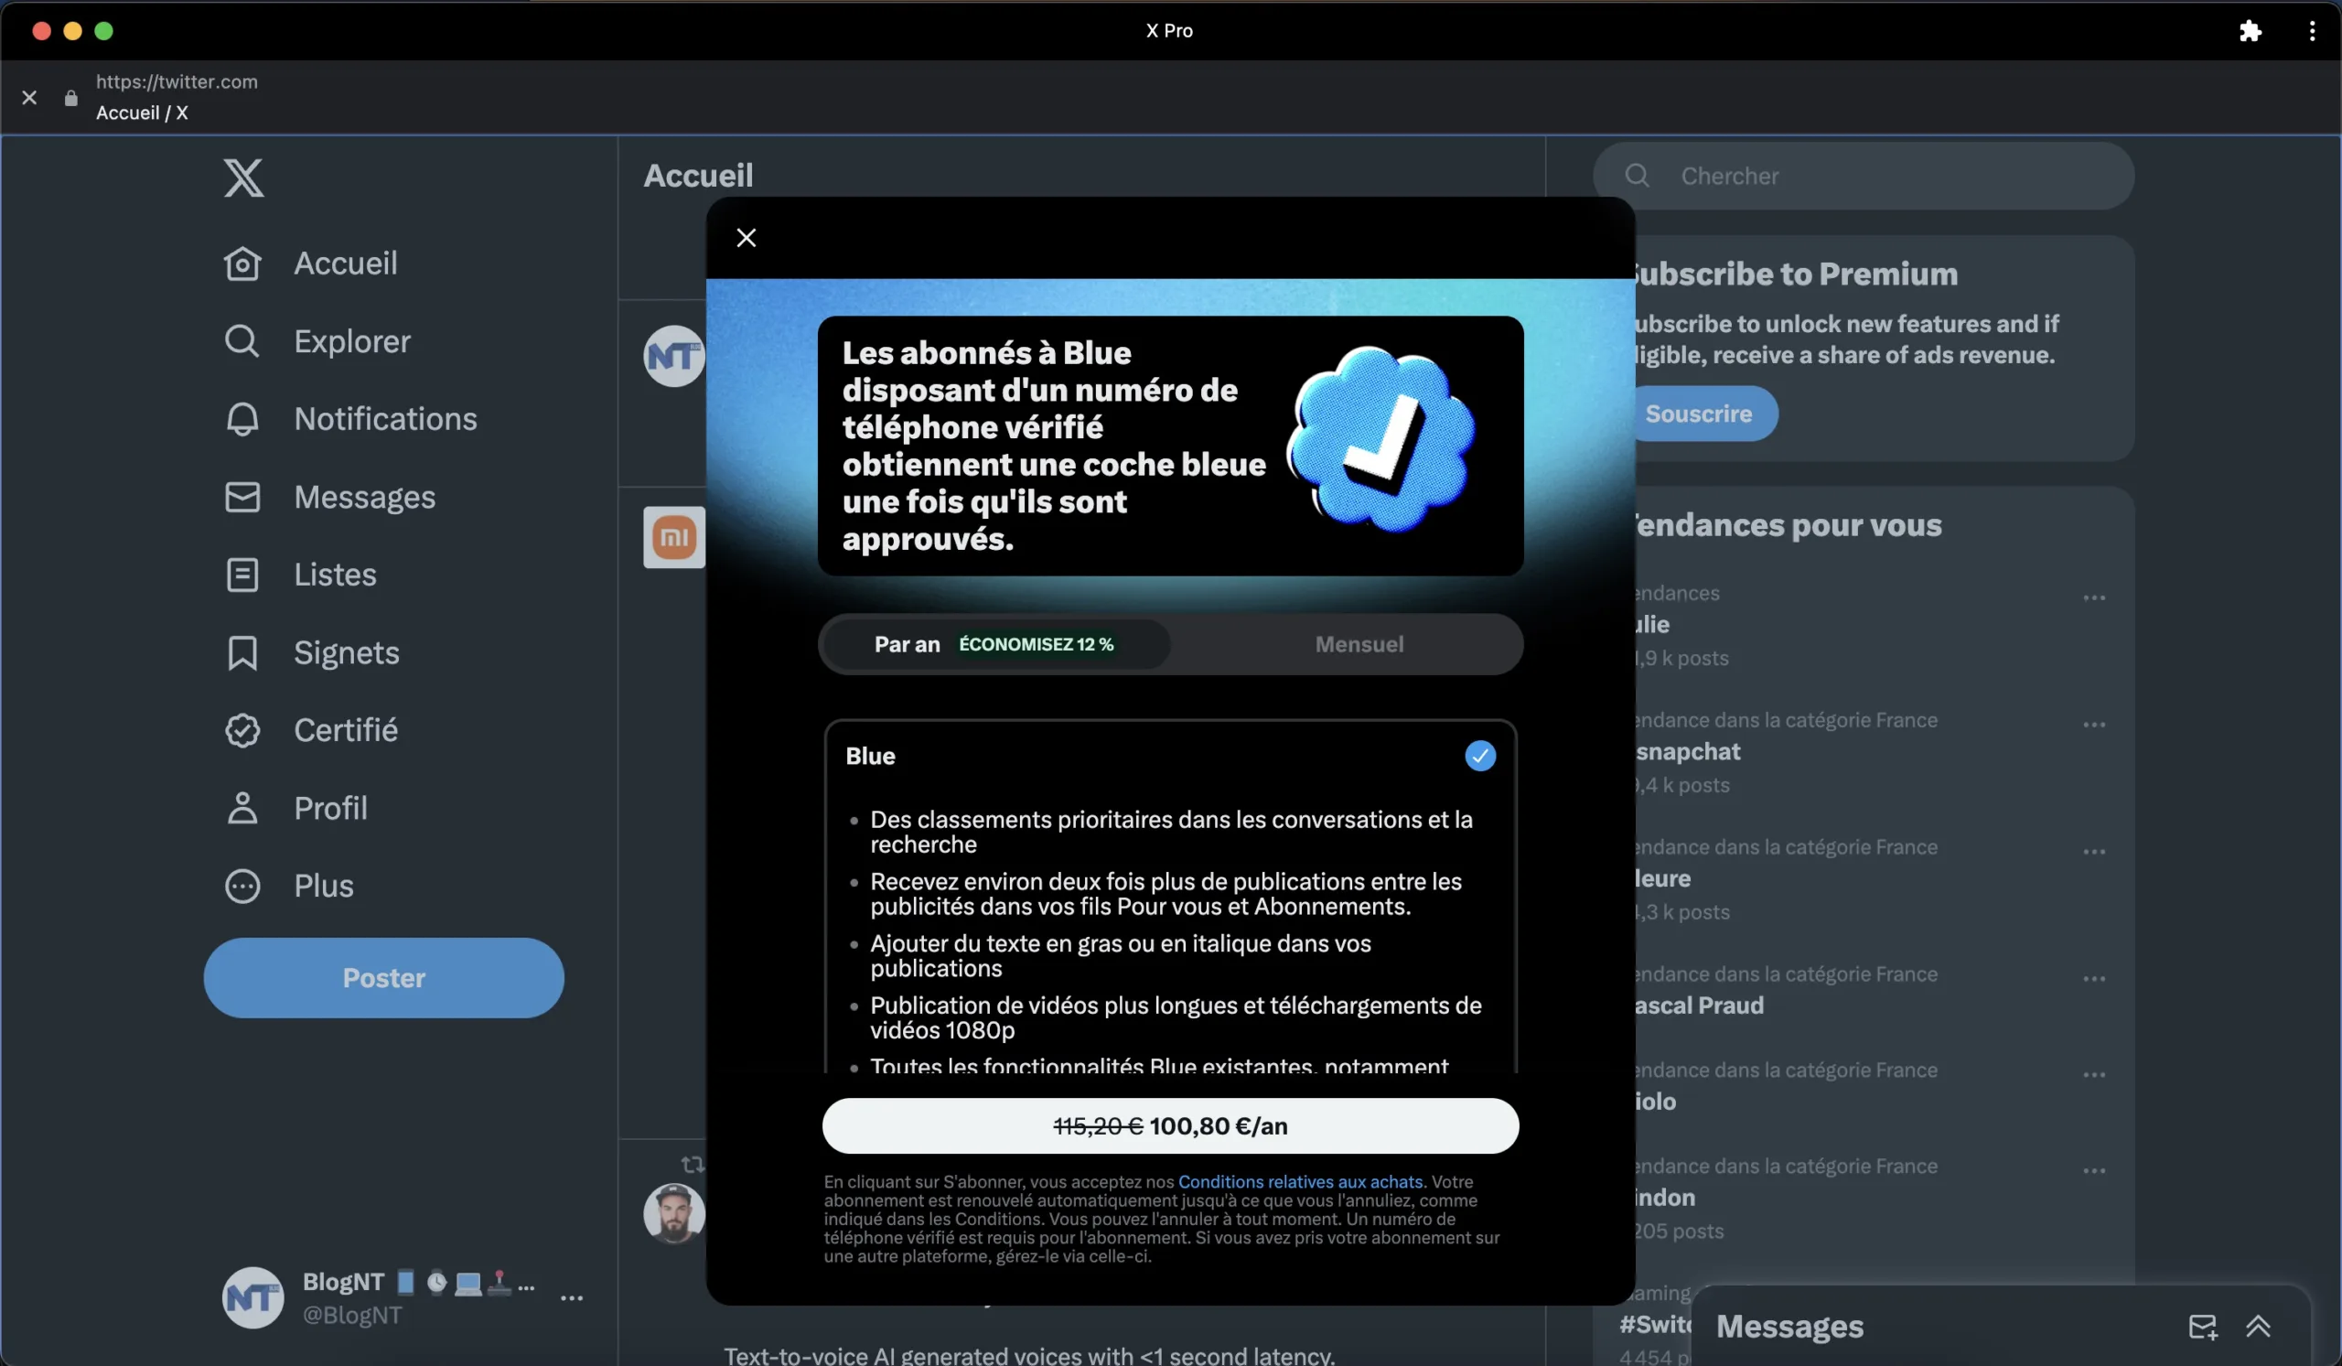Open the browser three-dot menu
Viewport: 2342px width, 1366px height.
(x=2312, y=31)
